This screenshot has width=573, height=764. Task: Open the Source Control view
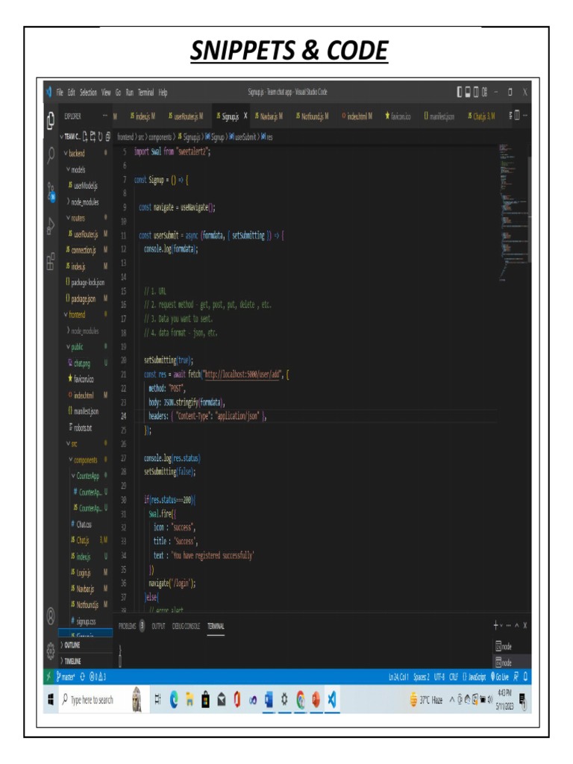pos(51,190)
